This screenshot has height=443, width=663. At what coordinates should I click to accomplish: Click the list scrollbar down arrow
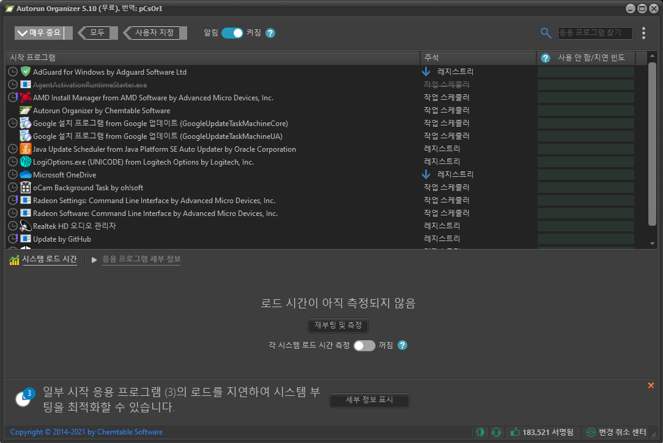pyautogui.click(x=653, y=244)
